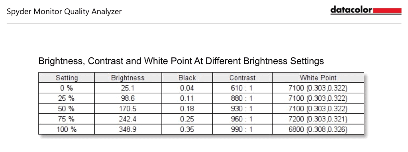
Task: Select the Brightness column header
Action: tap(128, 78)
